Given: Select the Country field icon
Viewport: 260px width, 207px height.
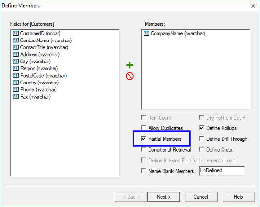Looking at the screenshot, I should 16,83.
